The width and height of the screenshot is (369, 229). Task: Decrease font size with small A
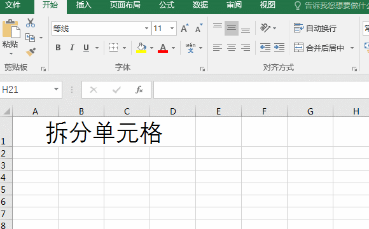click(x=199, y=28)
